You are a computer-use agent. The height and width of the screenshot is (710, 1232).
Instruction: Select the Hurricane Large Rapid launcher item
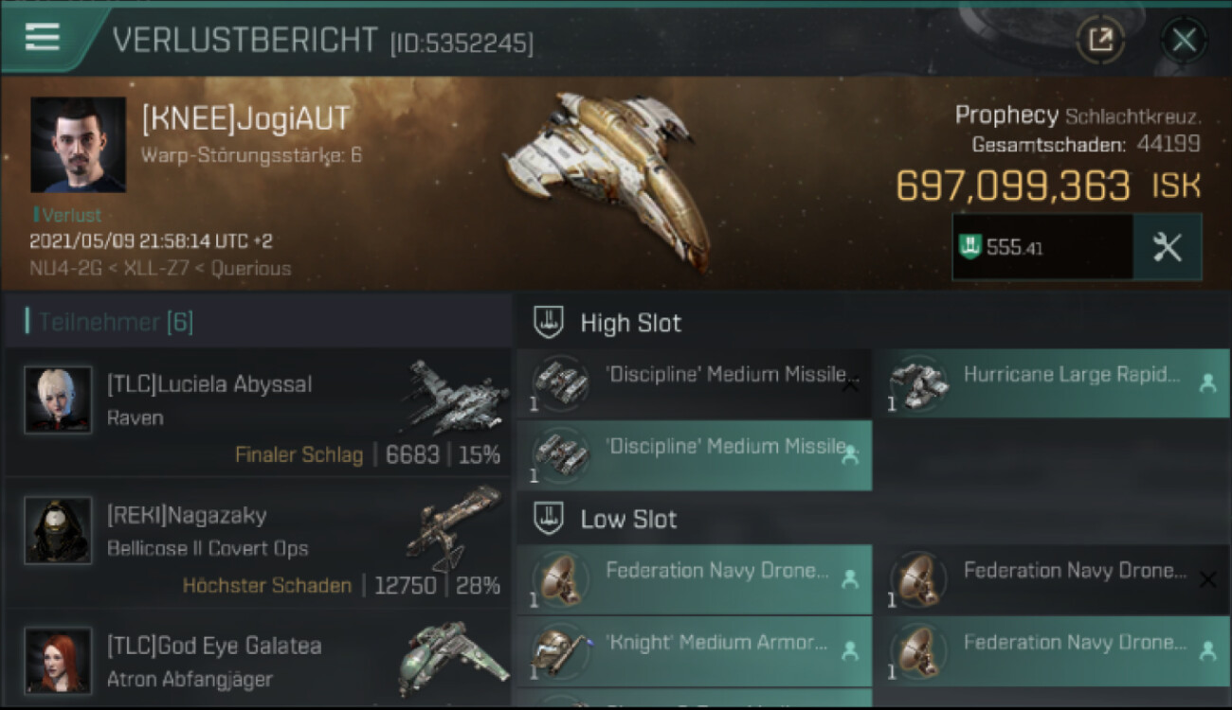1051,383
